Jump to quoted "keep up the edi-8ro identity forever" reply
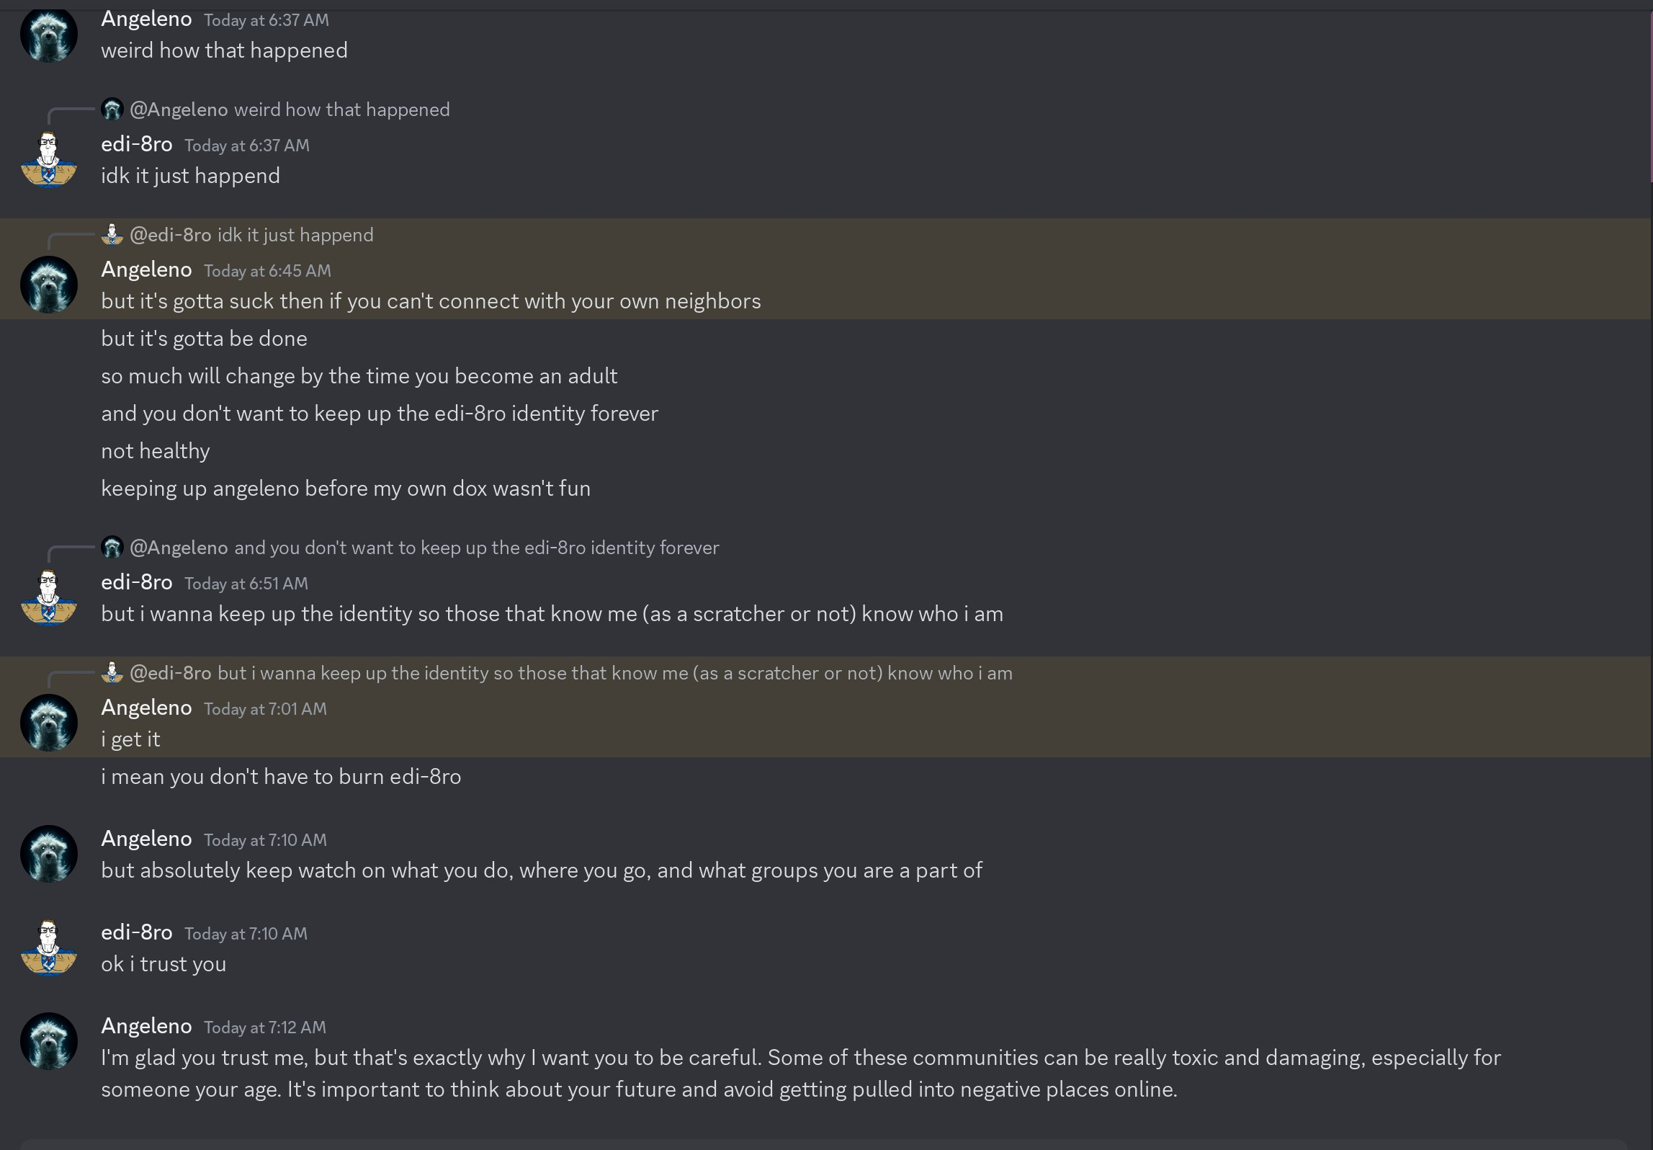The width and height of the screenshot is (1653, 1150). coord(476,548)
